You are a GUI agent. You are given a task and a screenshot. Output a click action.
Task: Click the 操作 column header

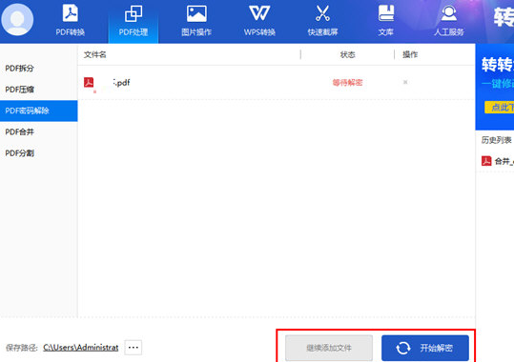tap(410, 54)
